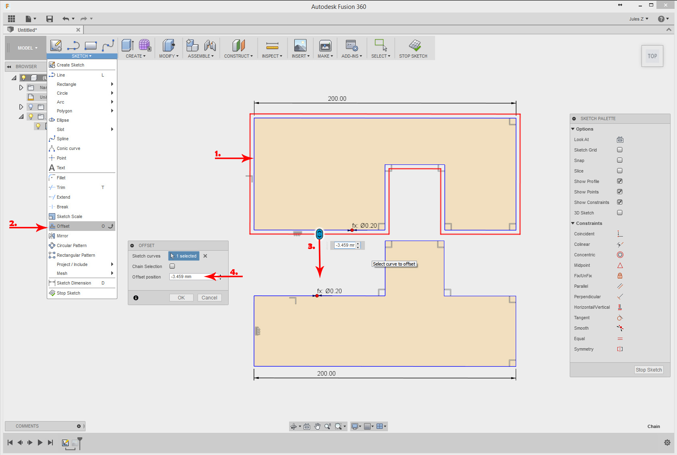The image size is (677, 455).
Task: Click the blue offset drag handle
Action: tap(319, 234)
